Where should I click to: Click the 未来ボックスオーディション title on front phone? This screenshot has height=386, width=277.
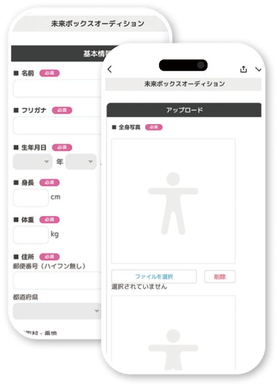coord(184,84)
